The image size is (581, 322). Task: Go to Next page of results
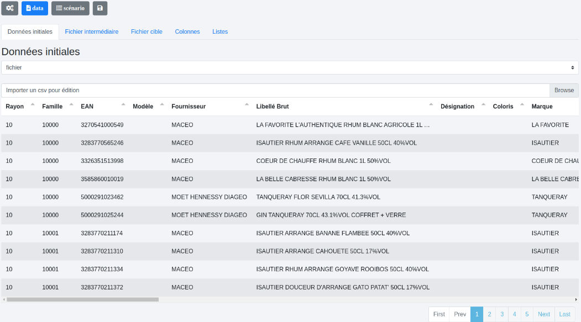tap(544, 314)
